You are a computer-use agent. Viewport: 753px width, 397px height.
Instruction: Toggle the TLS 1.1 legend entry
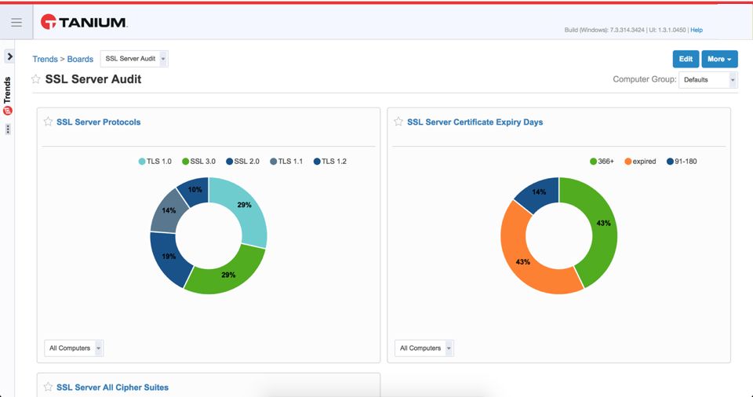286,162
